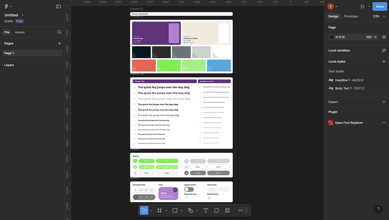Screen dimensions: 389x220
Task: Open the Assets search icon
Action: click(x=59, y=32)
